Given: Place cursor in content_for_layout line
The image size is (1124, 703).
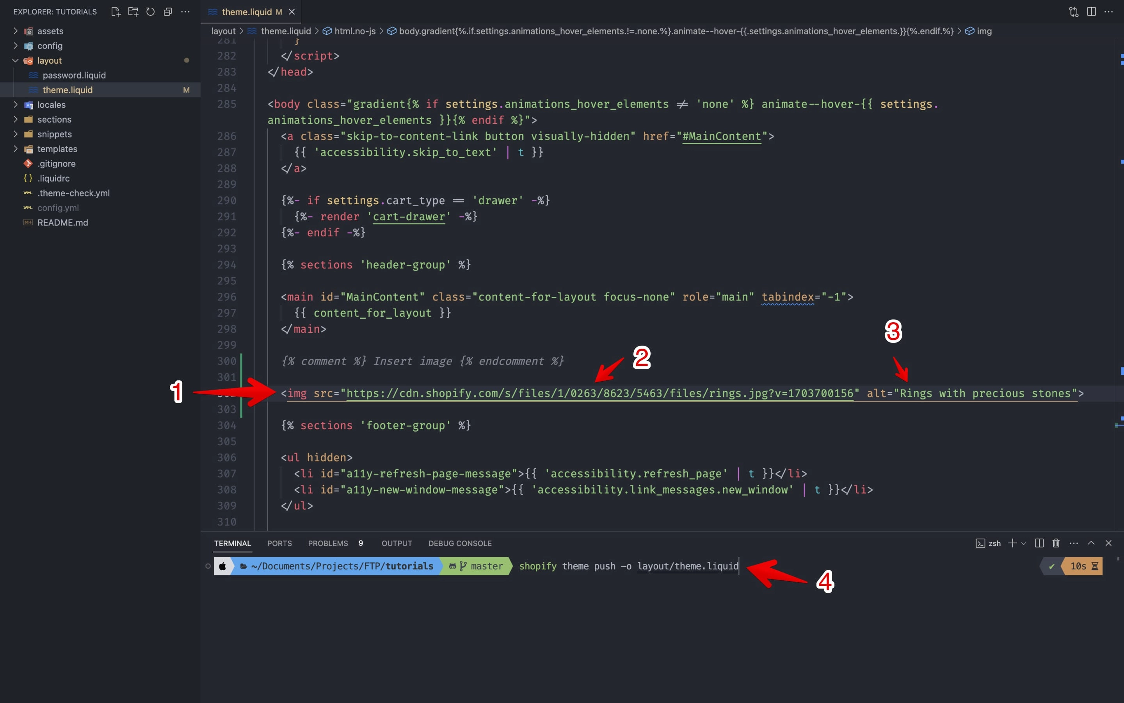Looking at the screenshot, I should [x=372, y=313].
